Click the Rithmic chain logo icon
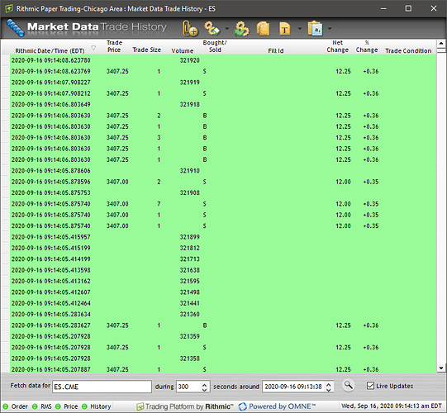This screenshot has width=447, height=413. [x=16, y=28]
